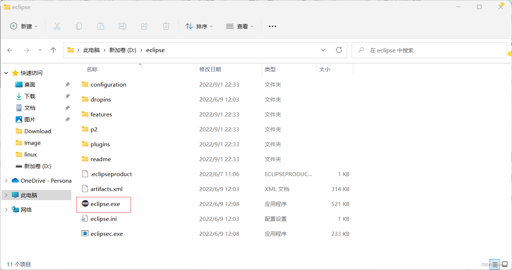Sort by the 大小 column header
512x270 pixels.
pyautogui.click(x=325, y=69)
